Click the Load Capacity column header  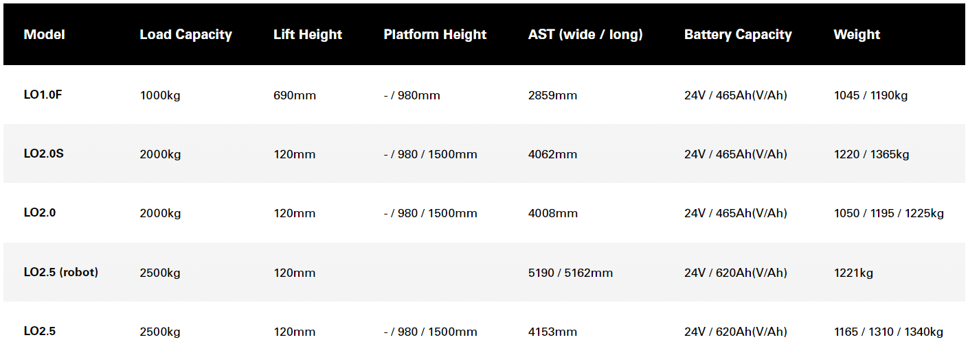coord(185,34)
